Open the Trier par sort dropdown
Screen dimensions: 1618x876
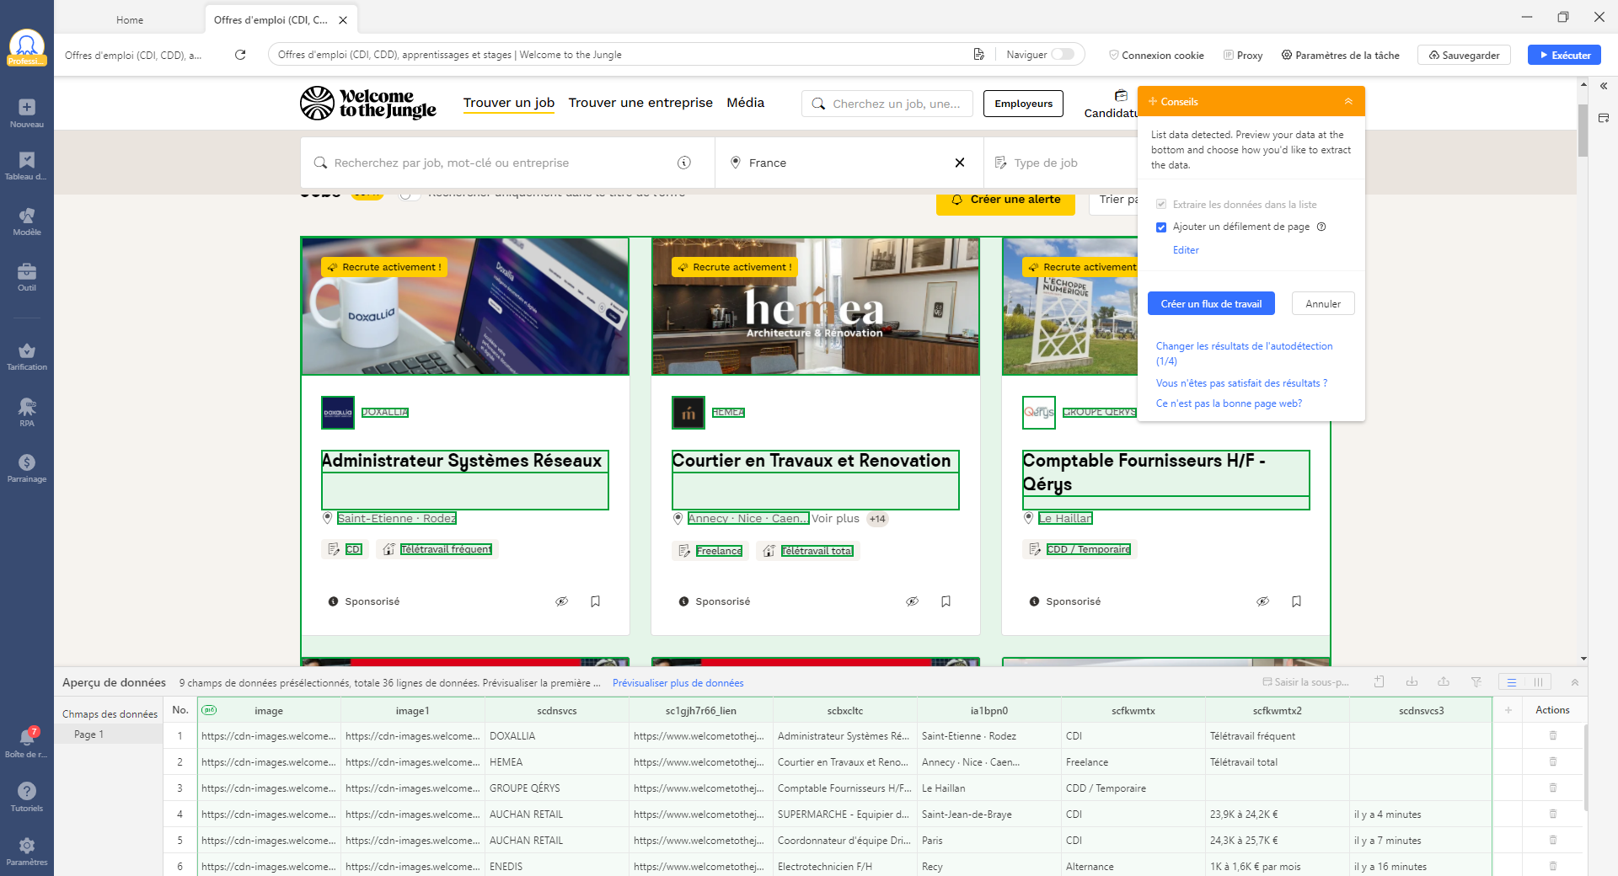click(x=1114, y=200)
